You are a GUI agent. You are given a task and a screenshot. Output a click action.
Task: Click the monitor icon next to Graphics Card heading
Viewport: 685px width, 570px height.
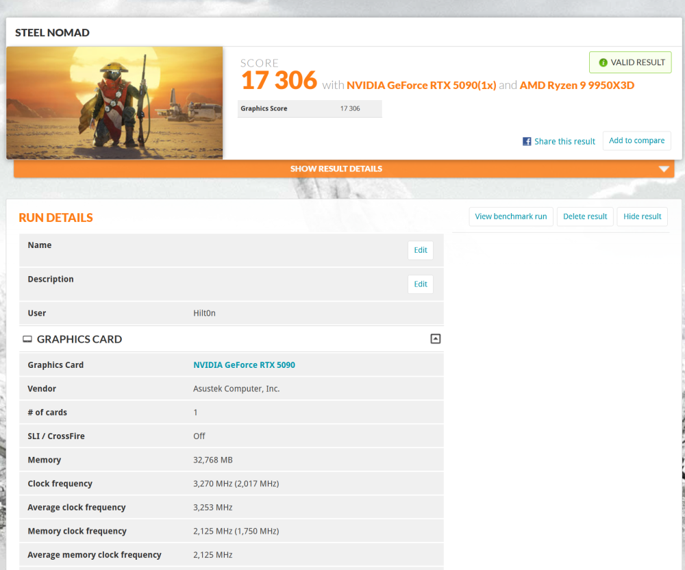click(27, 339)
